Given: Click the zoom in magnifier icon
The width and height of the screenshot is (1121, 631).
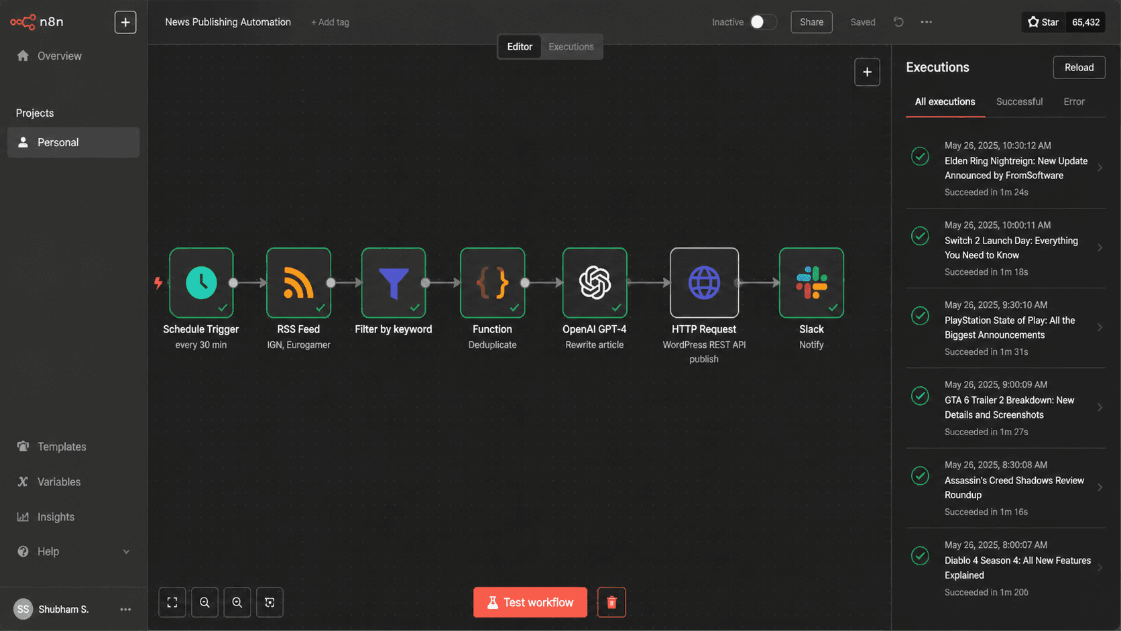Looking at the screenshot, I should click(204, 602).
